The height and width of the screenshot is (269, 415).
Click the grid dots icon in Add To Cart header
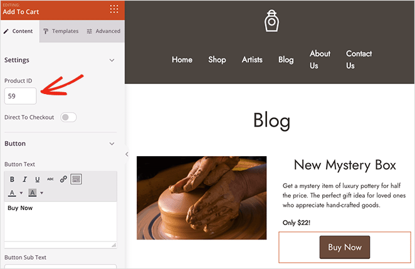pyautogui.click(x=113, y=9)
